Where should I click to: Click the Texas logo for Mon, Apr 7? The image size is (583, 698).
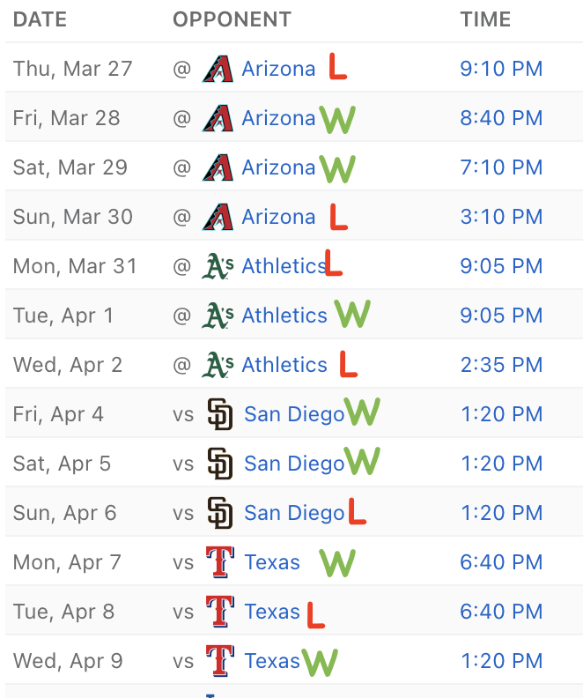[220, 562]
